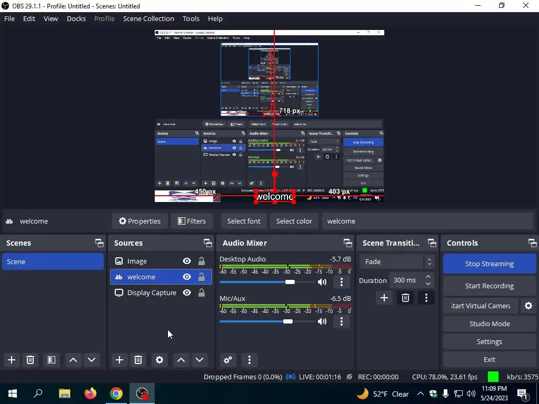This screenshot has width=539, height=404.
Task: Increase transition duration up arrow
Action: pos(428,277)
